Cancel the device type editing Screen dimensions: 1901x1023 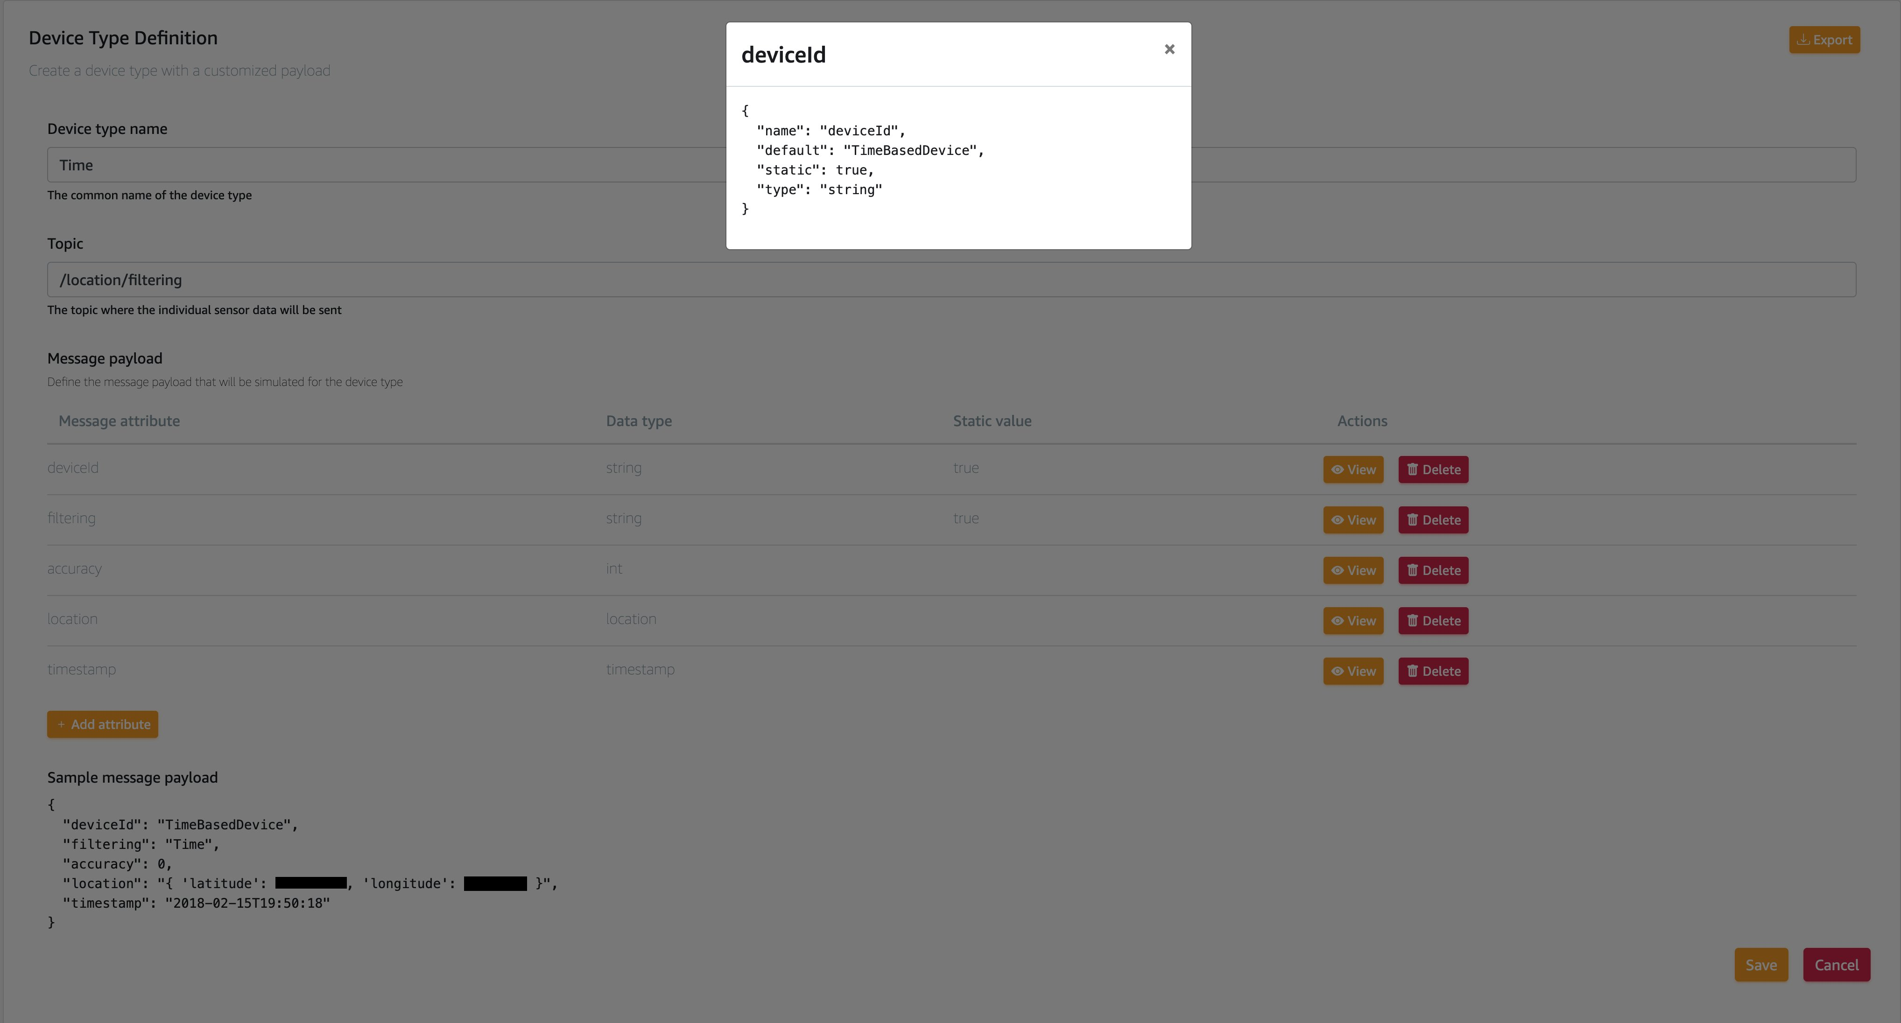tap(1837, 964)
